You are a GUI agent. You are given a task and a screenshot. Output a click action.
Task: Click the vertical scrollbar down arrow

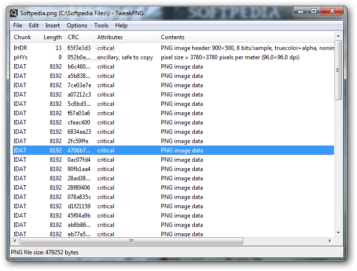pyautogui.click(x=338, y=233)
